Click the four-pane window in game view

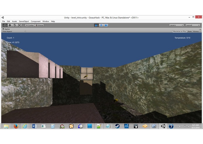coord(87,73)
